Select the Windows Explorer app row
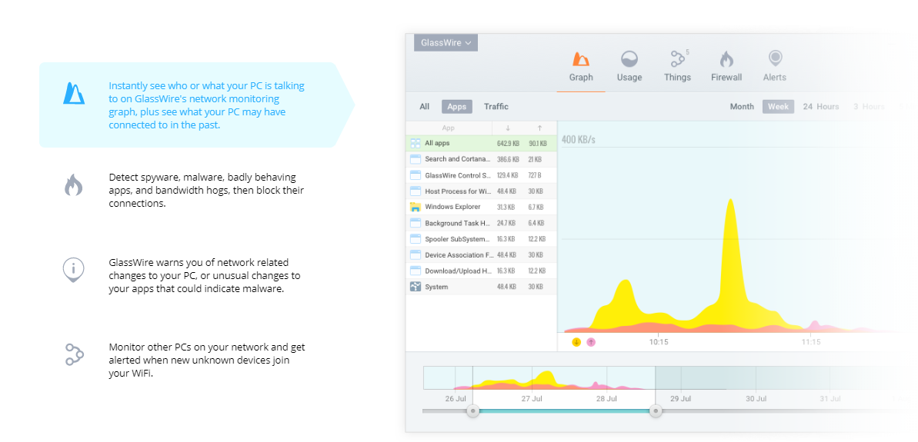 pos(481,207)
